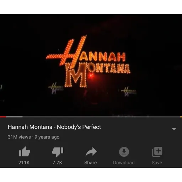182x182 pixels.
Task: Click the 31M views 9 years ago line
Action: tap(34, 137)
